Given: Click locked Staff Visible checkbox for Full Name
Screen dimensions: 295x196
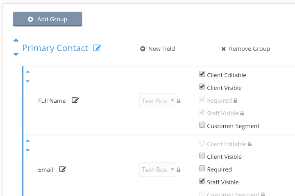Looking at the screenshot, I should pos(202,112).
